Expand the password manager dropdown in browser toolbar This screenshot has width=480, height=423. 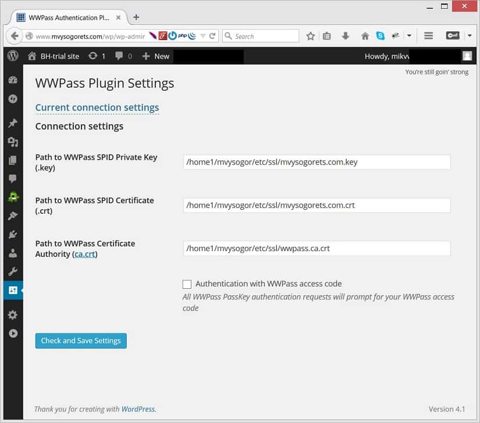point(470,35)
